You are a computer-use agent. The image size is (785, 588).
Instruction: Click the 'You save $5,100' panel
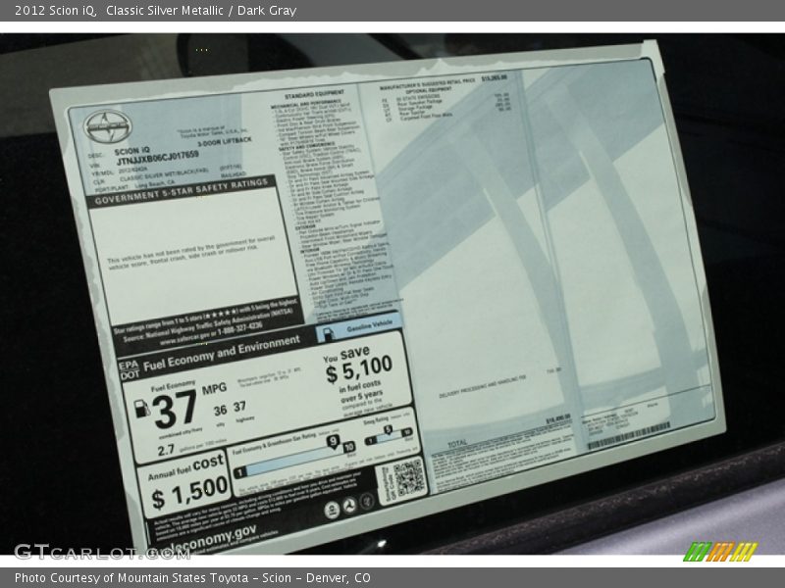click(359, 377)
